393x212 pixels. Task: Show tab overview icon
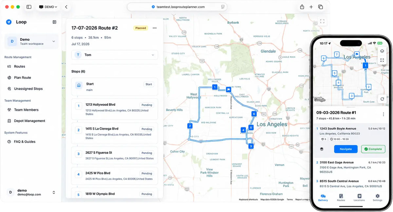pos(321,7)
